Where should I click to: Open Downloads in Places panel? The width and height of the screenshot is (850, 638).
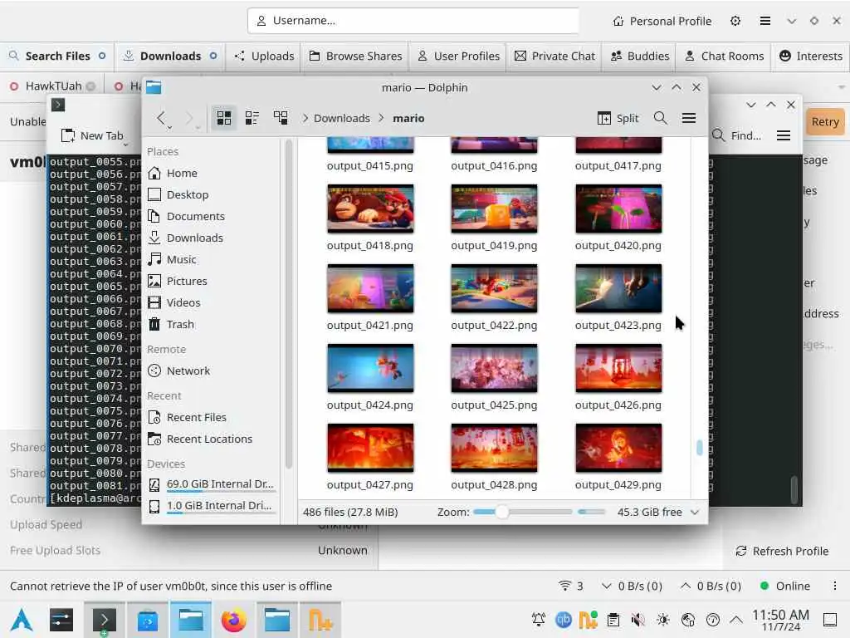coord(194,238)
